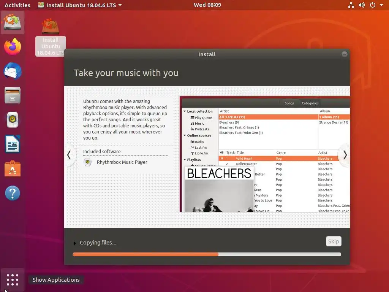Collapse the Local collection tree section

point(185,111)
